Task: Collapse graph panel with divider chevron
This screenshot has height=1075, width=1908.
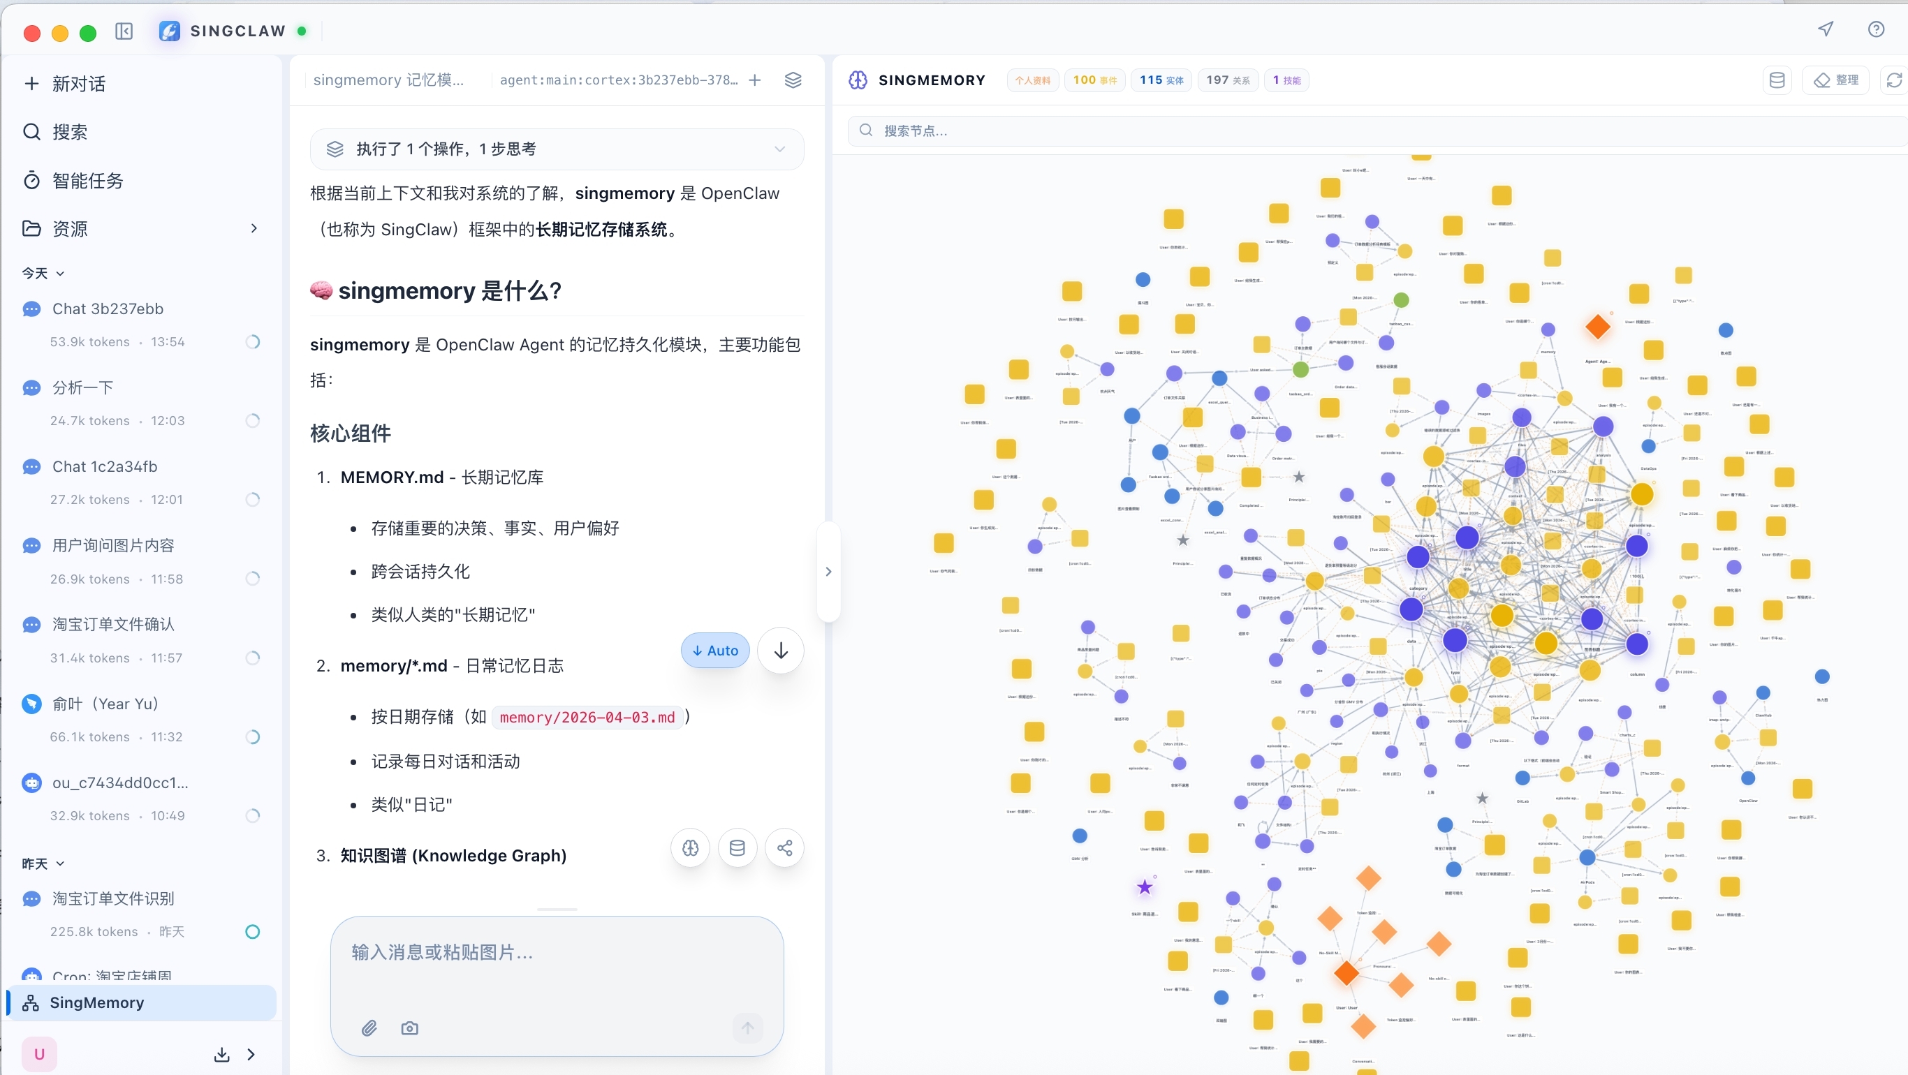Action: (828, 572)
